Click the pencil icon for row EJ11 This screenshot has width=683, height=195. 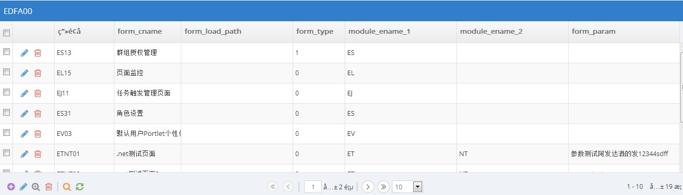[x=24, y=93]
